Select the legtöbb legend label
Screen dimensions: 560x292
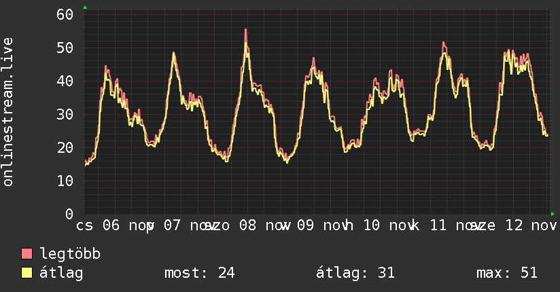[x=70, y=253]
